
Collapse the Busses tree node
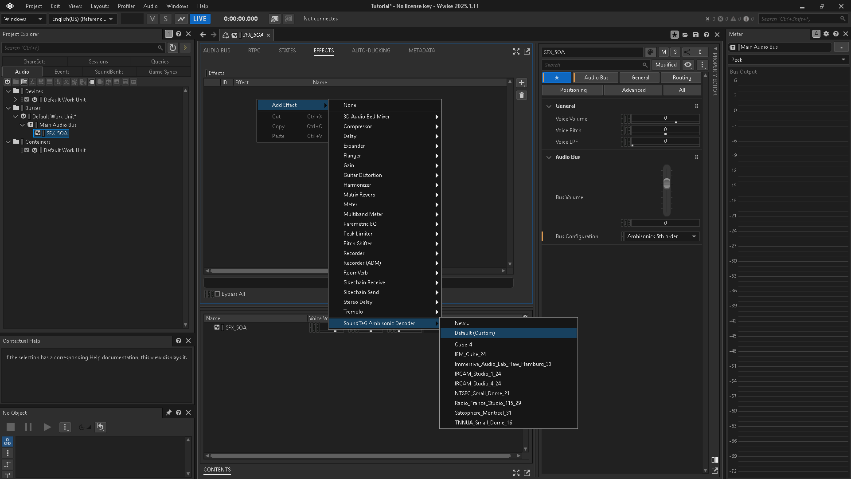(x=8, y=108)
